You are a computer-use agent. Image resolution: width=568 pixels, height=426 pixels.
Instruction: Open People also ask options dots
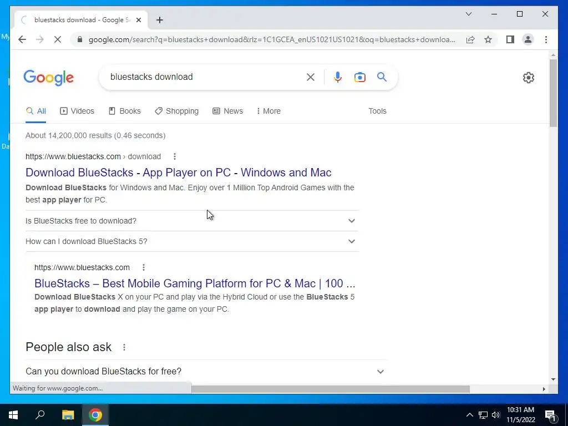pyautogui.click(x=124, y=347)
